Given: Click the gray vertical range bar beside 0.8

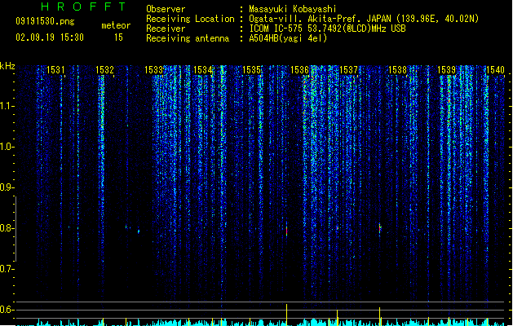Looking at the screenshot, I should tap(15, 228).
